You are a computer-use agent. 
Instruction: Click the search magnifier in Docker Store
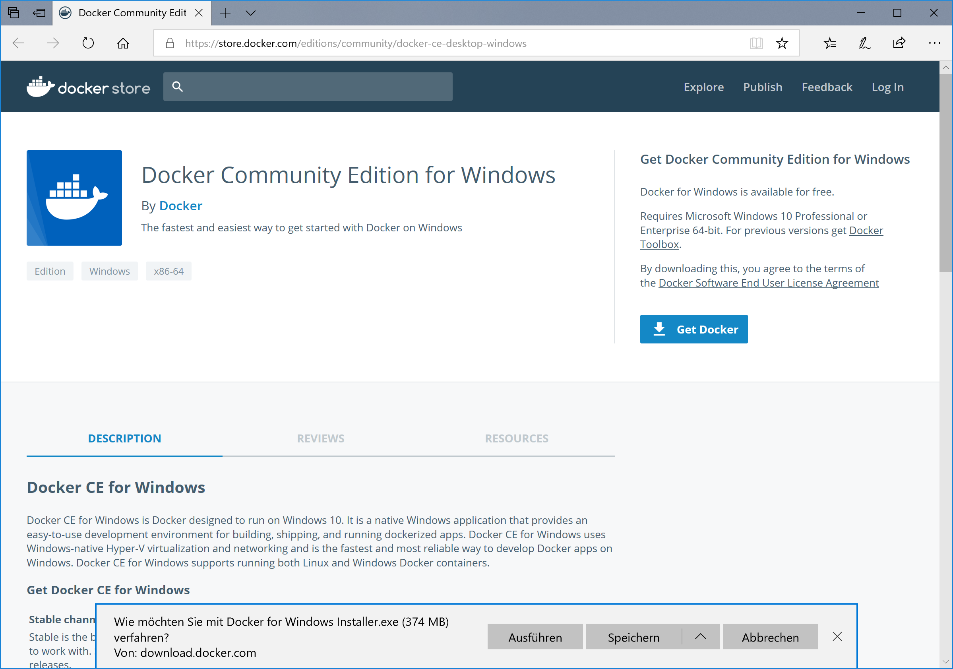[x=178, y=86]
